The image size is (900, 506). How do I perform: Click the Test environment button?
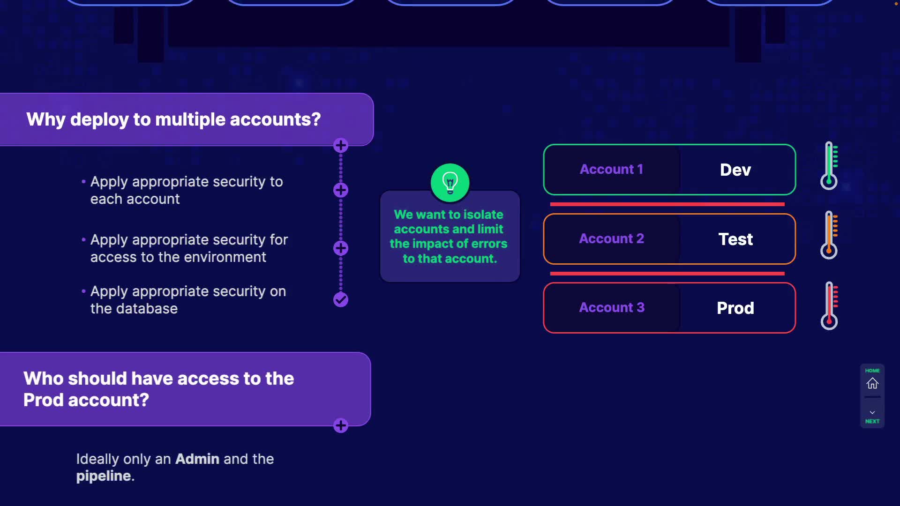click(735, 239)
